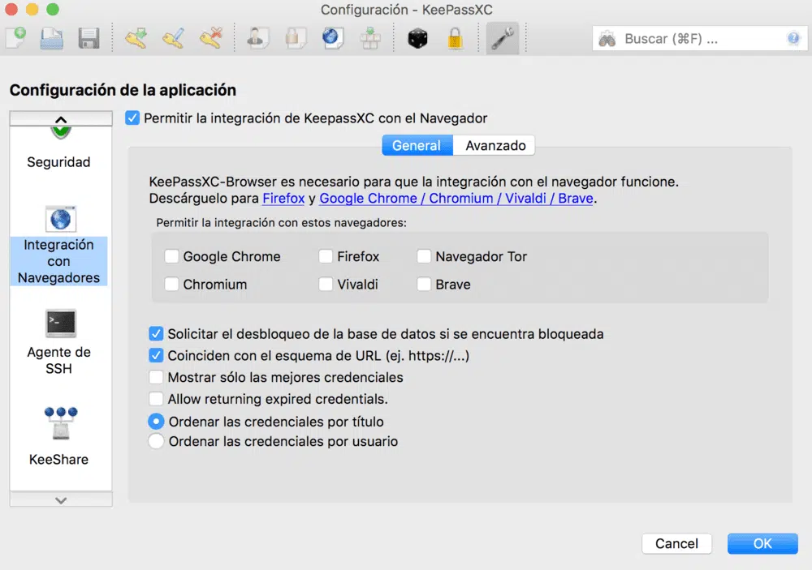Check Mostrar sólo las mejores credenciales

point(156,377)
